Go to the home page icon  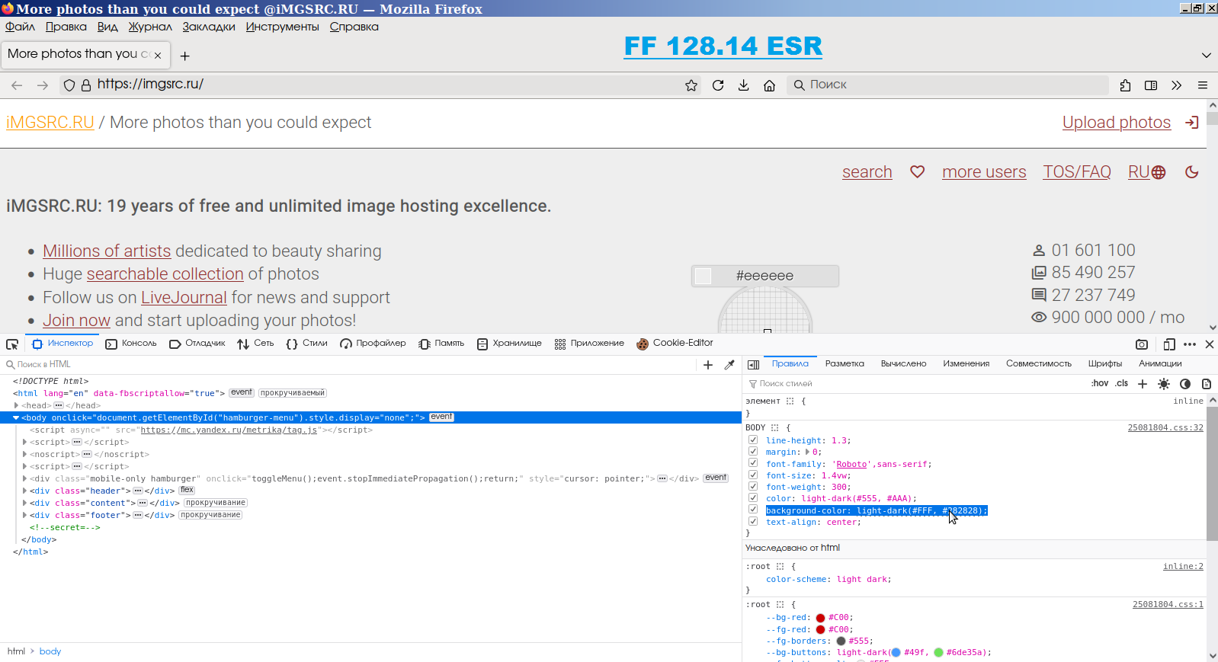pyautogui.click(x=770, y=85)
